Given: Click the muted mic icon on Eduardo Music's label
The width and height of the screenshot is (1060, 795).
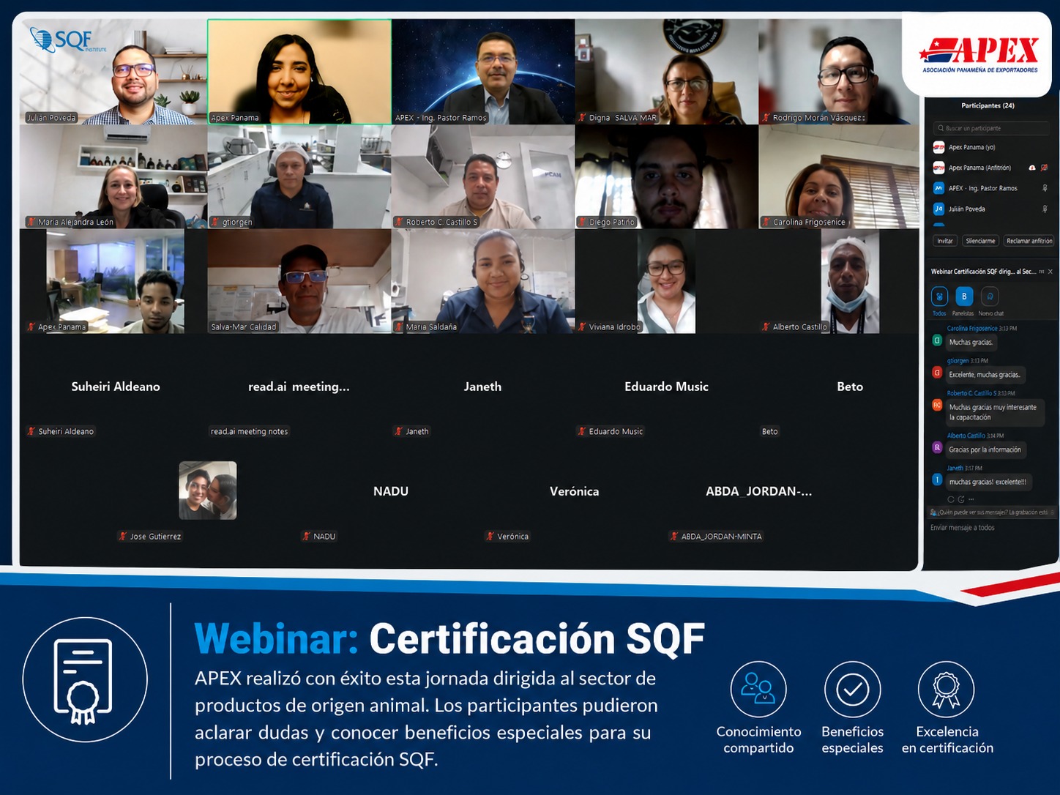Looking at the screenshot, I should (583, 431).
